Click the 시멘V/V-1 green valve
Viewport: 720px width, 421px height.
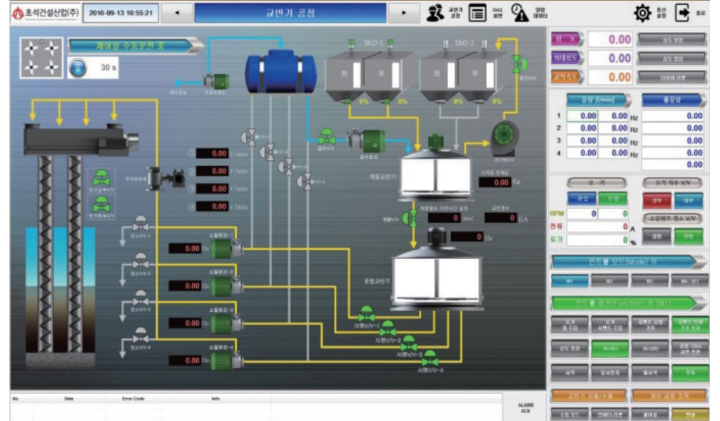[366, 313]
